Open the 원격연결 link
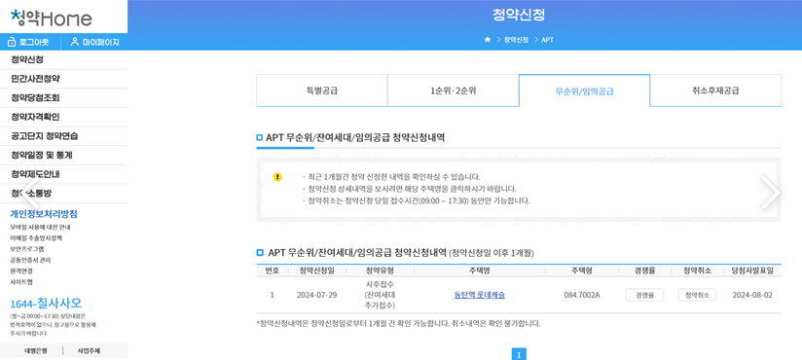 pyautogui.click(x=21, y=271)
